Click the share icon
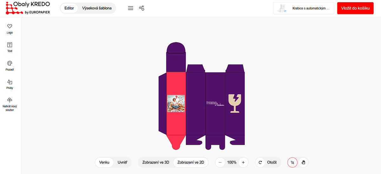381x174 pixels. (x=142, y=8)
